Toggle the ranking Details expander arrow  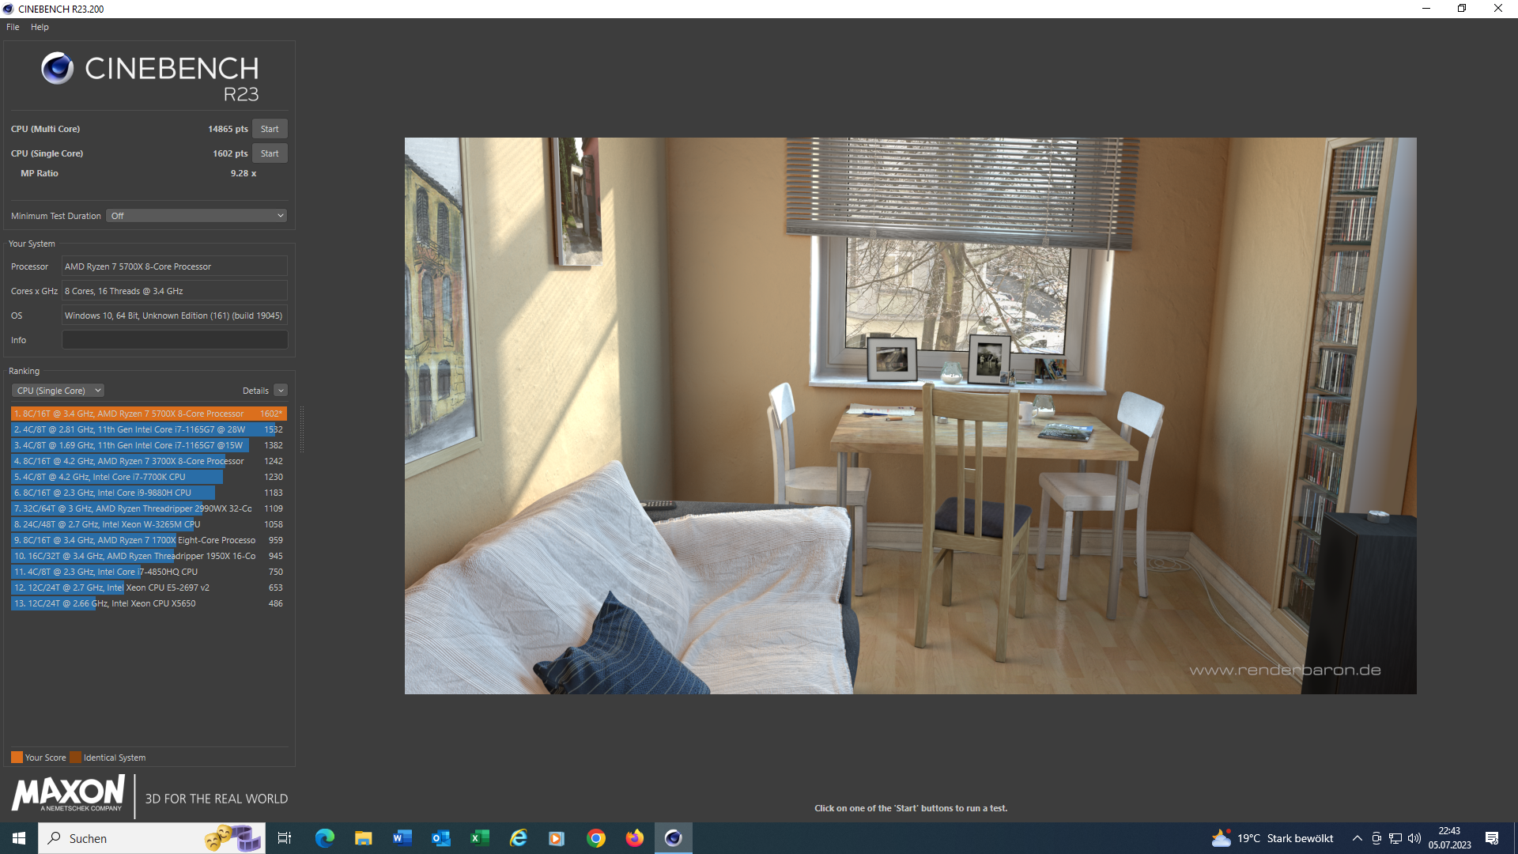281,391
